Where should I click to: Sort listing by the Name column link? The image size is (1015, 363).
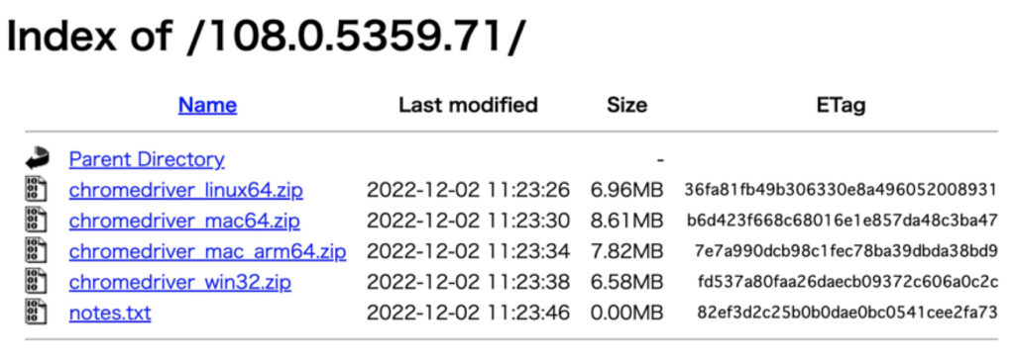point(208,105)
